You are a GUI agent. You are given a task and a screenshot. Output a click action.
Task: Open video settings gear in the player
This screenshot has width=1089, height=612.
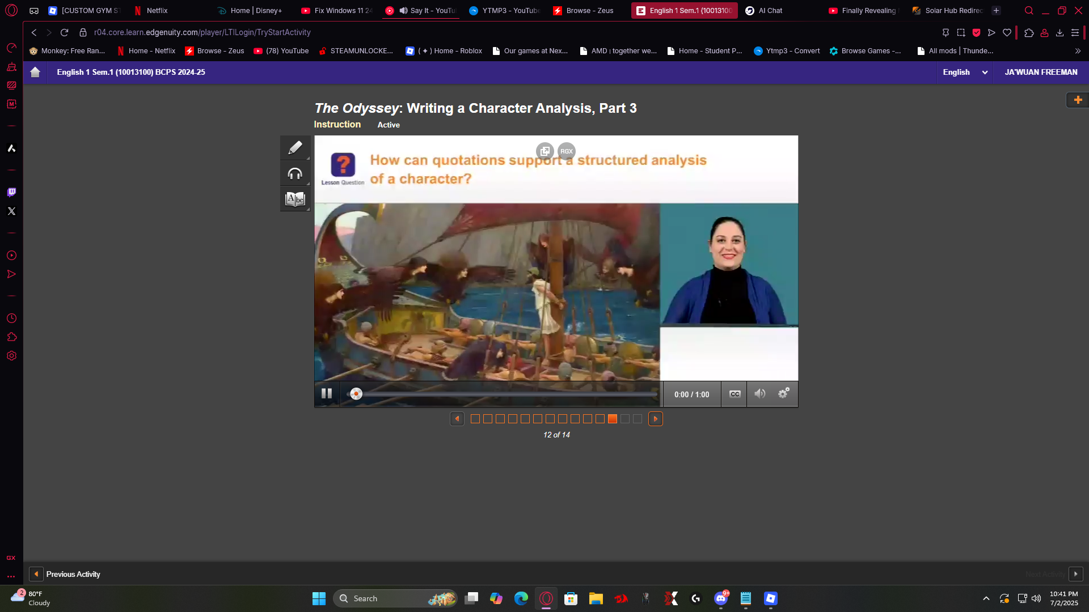tap(784, 393)
